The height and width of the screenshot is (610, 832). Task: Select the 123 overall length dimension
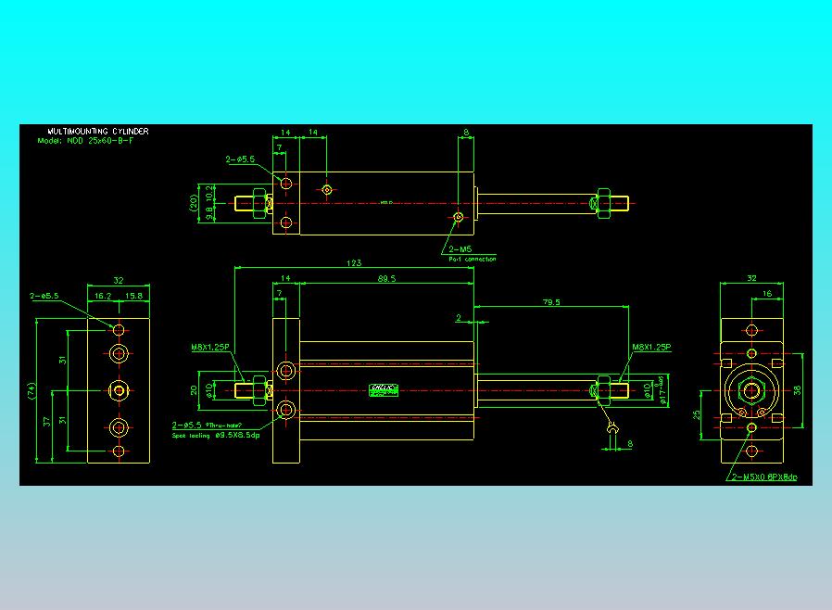pos(354,262)
